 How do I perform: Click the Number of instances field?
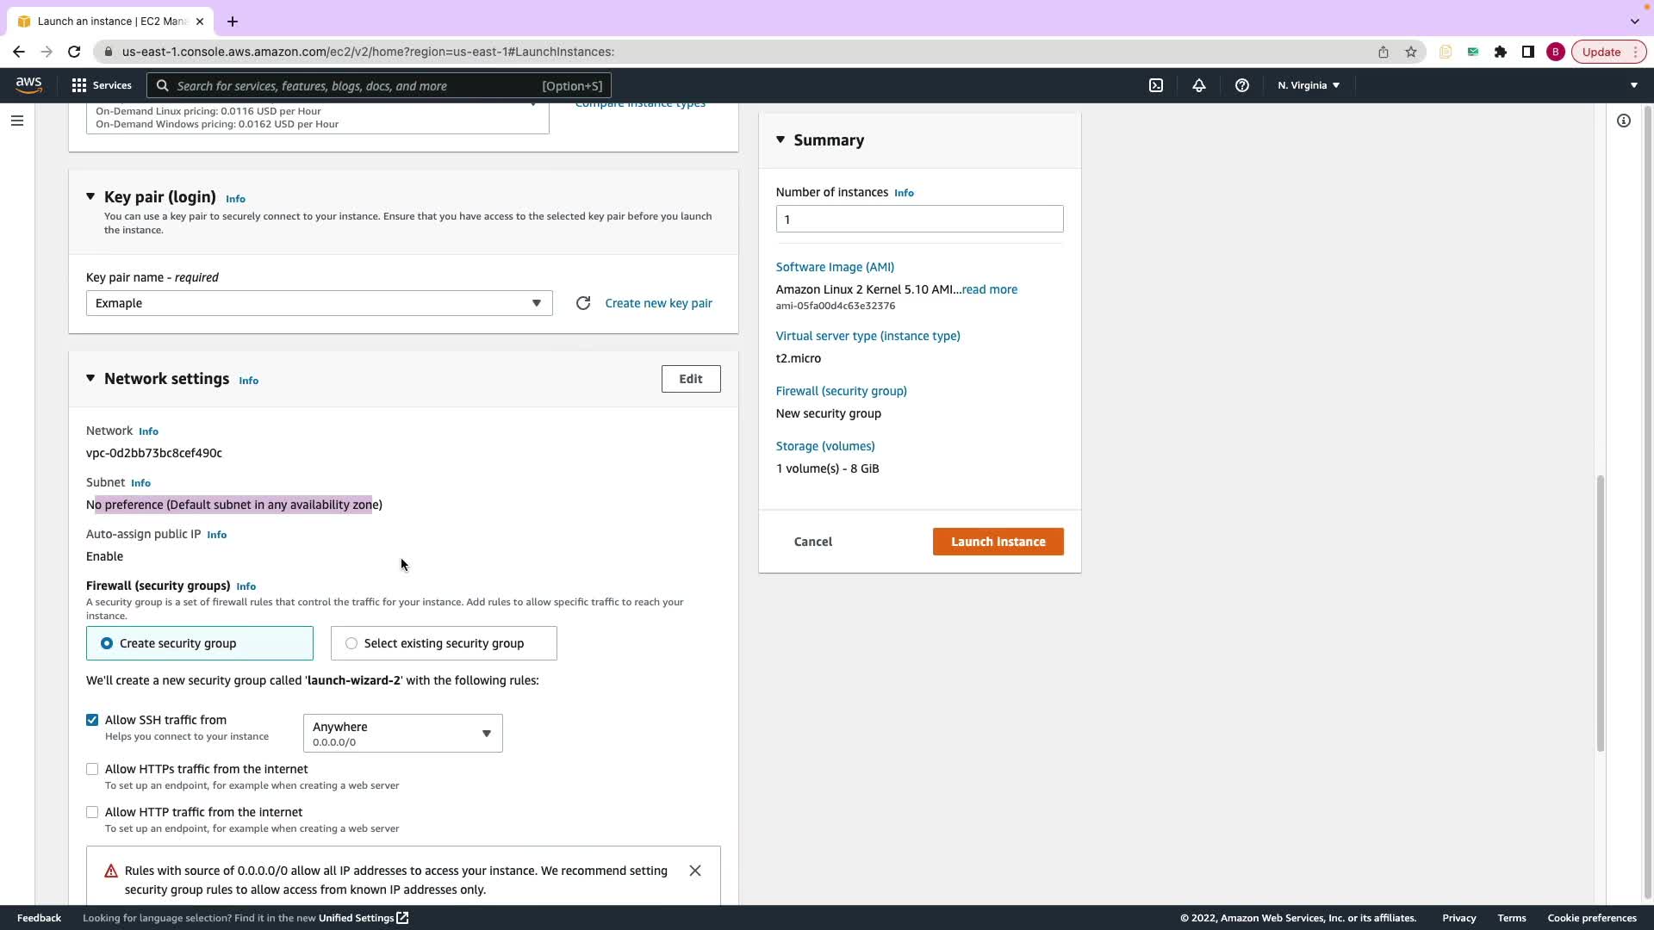tap(919, 219)
